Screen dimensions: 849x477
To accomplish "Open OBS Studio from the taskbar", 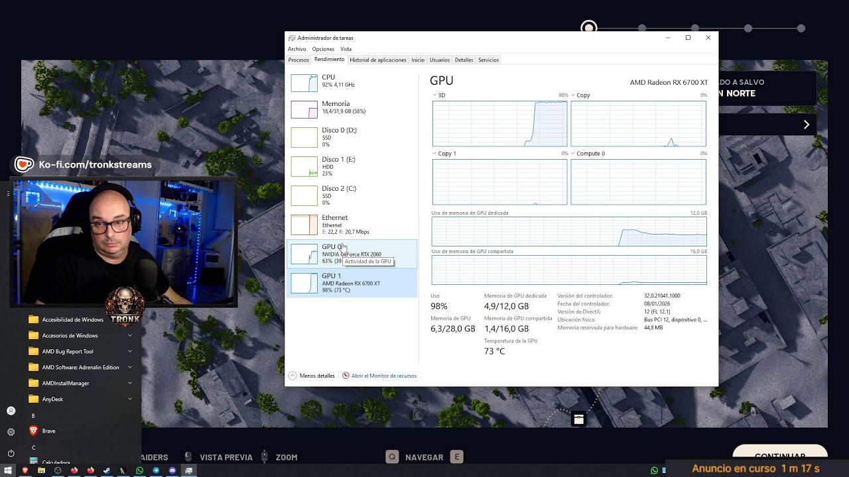I will click(x=58, y=470).
